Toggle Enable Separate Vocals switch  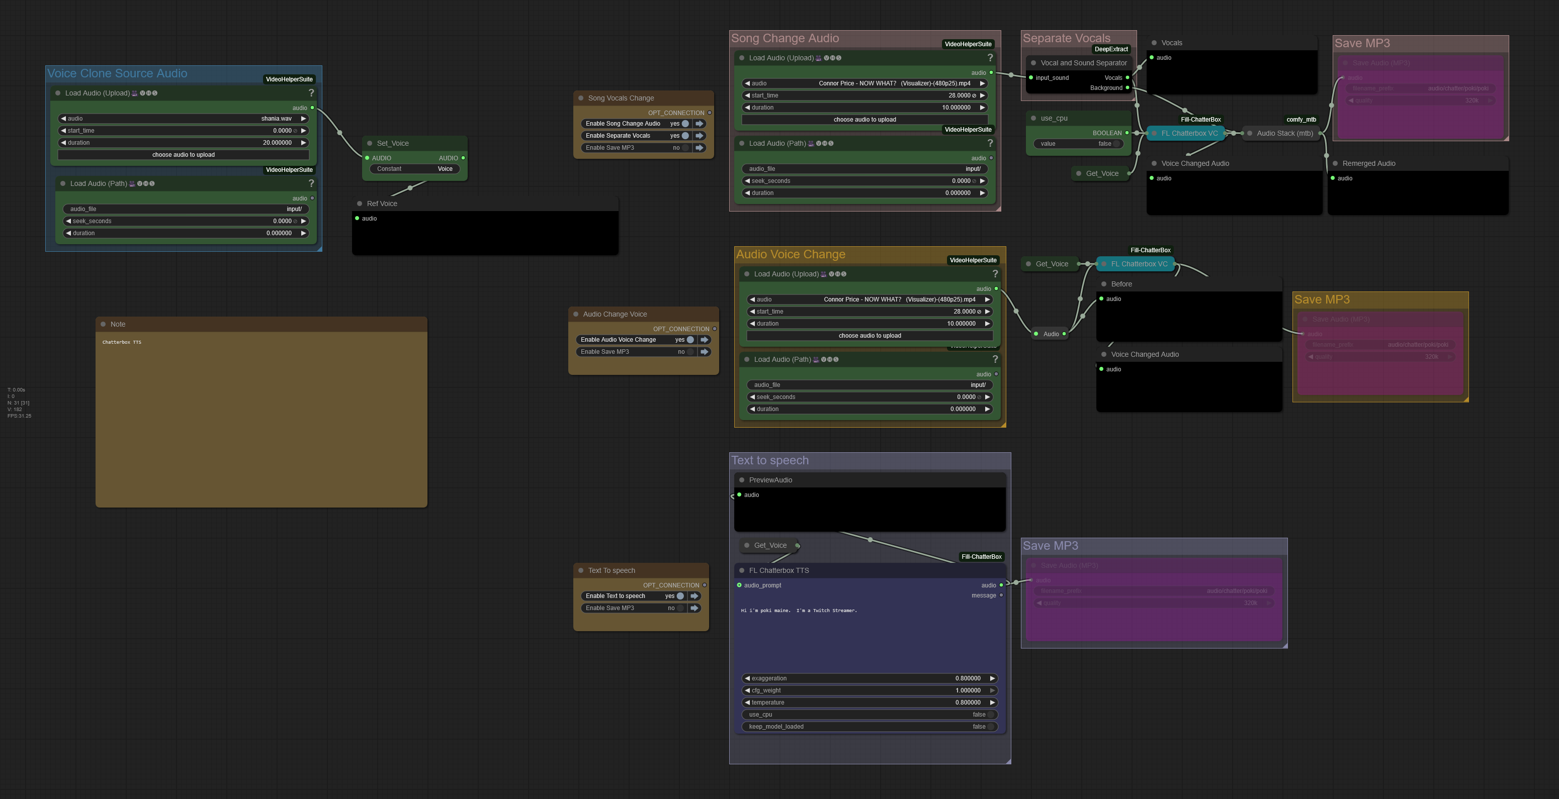coord(685,136)
